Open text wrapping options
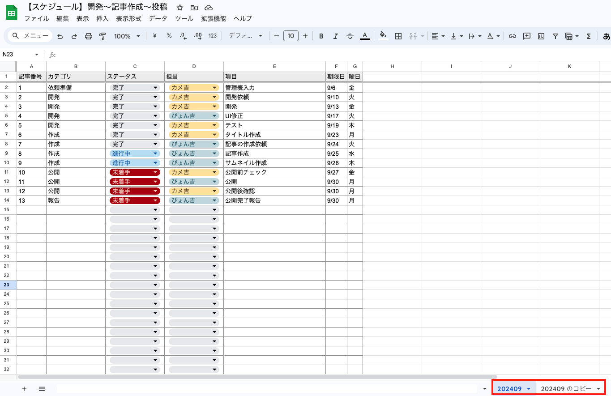The image size is (611, 396). pyautogui.click(x=475, y=36)
